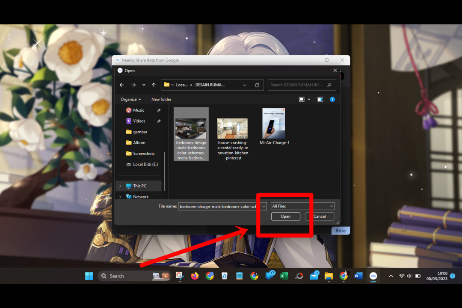Open the battery status icon
The width and height of the screenshot is (462, 308).
click(x=418, y=276)
